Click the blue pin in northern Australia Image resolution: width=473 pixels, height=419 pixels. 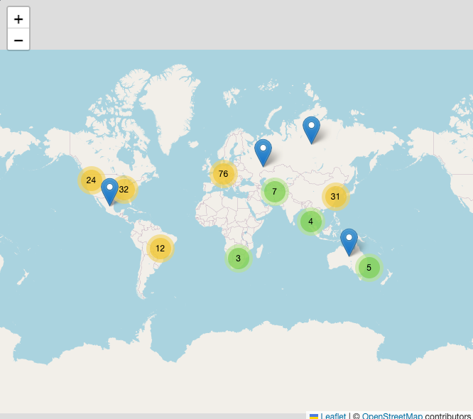[x=349, y=243]
